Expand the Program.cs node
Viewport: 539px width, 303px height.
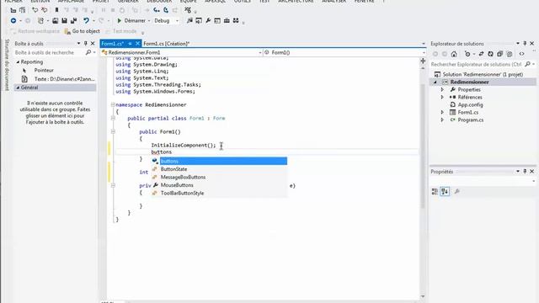click(x=442, y=120)
